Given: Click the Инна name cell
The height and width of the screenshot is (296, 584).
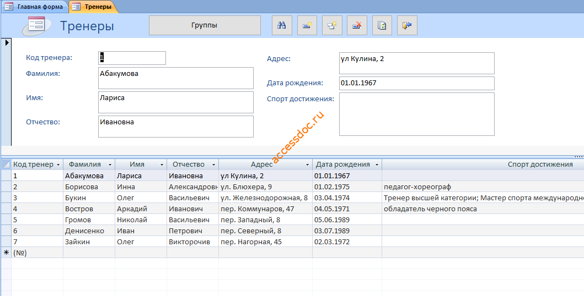Looking at the screenshot, I should tap(141, 187).
